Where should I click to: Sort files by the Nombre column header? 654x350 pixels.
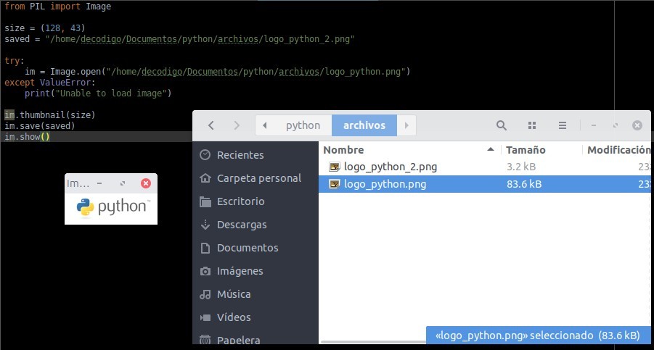343,149
